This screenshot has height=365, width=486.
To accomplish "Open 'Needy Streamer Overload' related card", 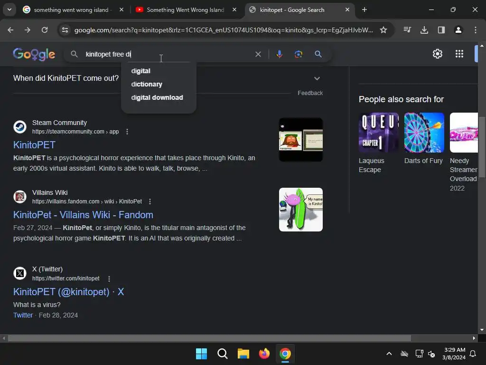I will coord(464,152).
